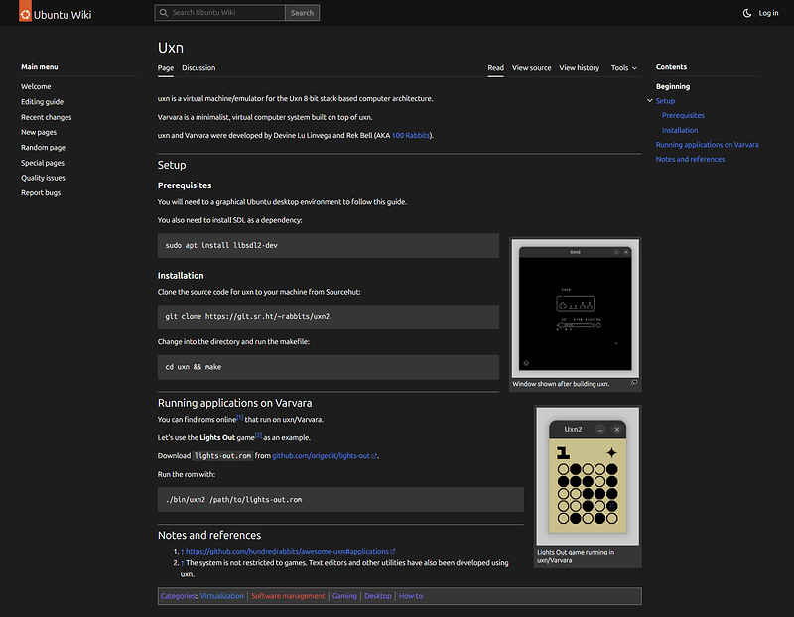Viewport: 794px width, 617px height.
Task: Click the inline lights-out.rom filename
Action: [222, 456]
